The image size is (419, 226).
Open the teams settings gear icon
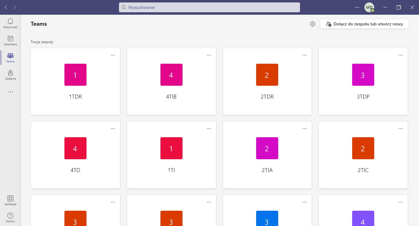coord(313,24)
